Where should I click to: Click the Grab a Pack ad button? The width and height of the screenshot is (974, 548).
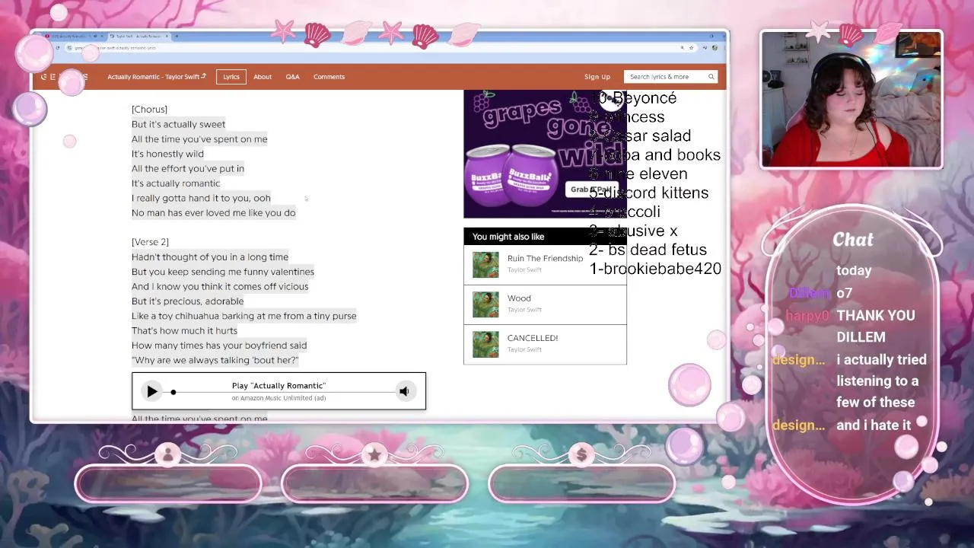(590, 190)
